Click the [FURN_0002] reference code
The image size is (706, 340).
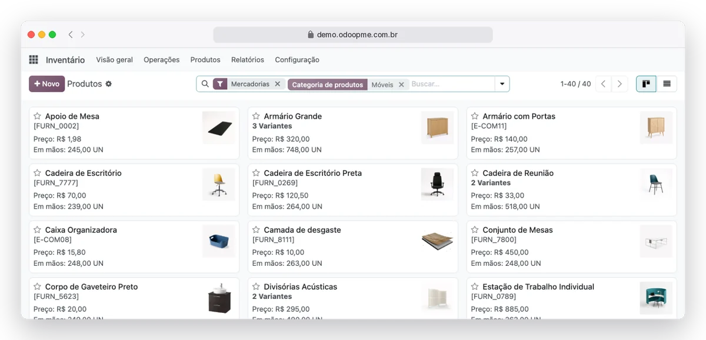point(56,126)
